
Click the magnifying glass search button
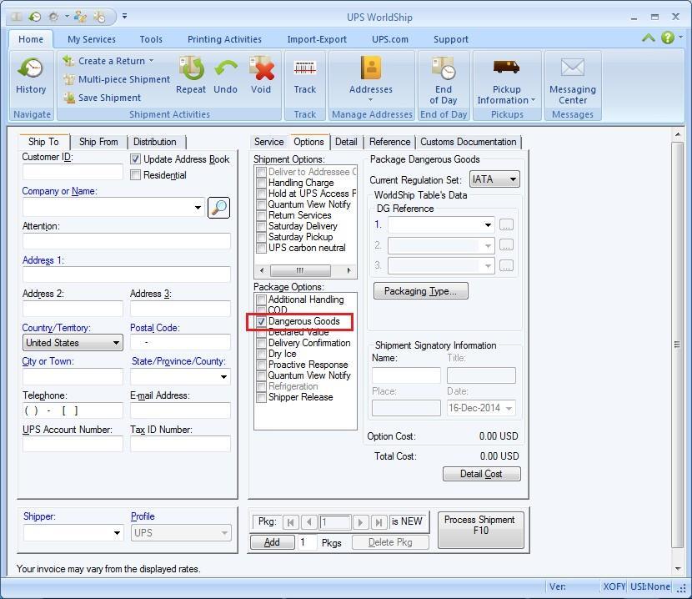click(x=218, y=207)
